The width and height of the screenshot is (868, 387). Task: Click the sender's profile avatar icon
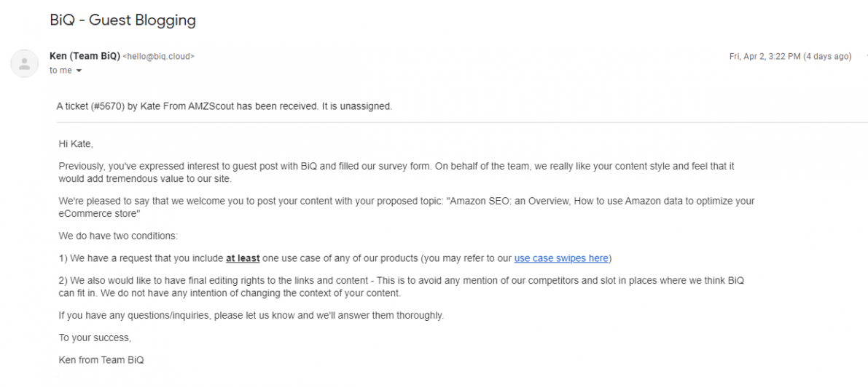24,63
